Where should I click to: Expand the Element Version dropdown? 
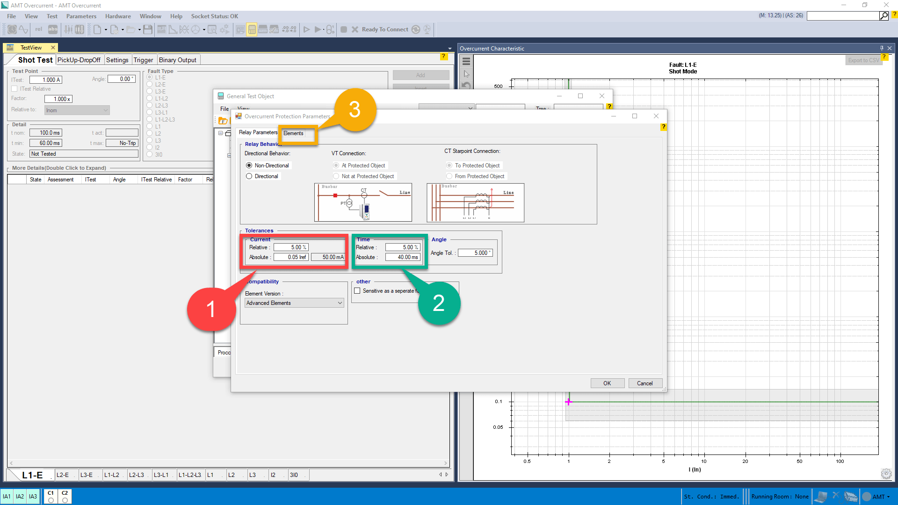point(340,303)
